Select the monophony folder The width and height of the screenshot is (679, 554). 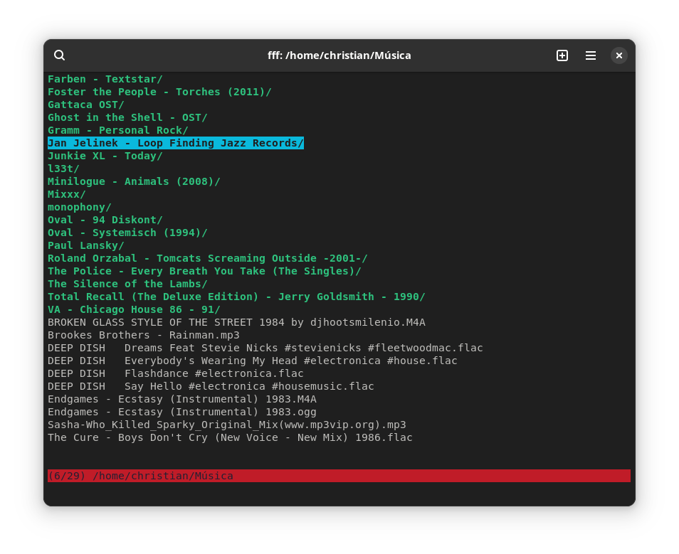79,207
